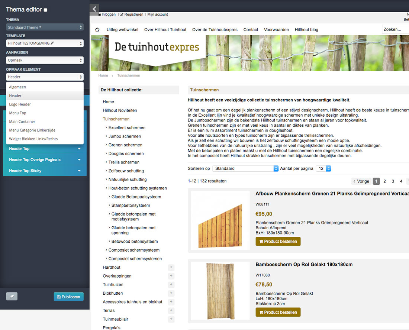Open Excellent schermen subcategory
409x330 pixels.
(127, 127)
